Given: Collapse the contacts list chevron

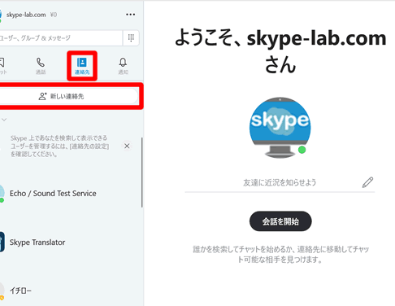Looking at the screenshot, I should click(x=4, y=120).
